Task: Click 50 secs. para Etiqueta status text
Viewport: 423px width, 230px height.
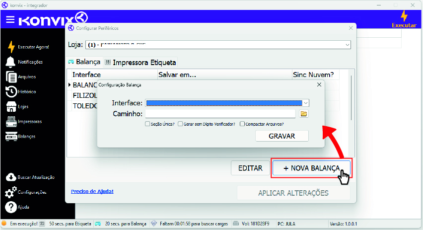Action: 70,224
